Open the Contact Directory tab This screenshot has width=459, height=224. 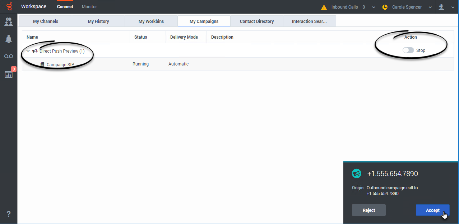(257, 21)
